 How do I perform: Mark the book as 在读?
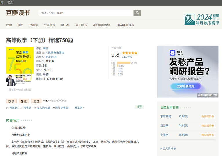coord(24,101)
